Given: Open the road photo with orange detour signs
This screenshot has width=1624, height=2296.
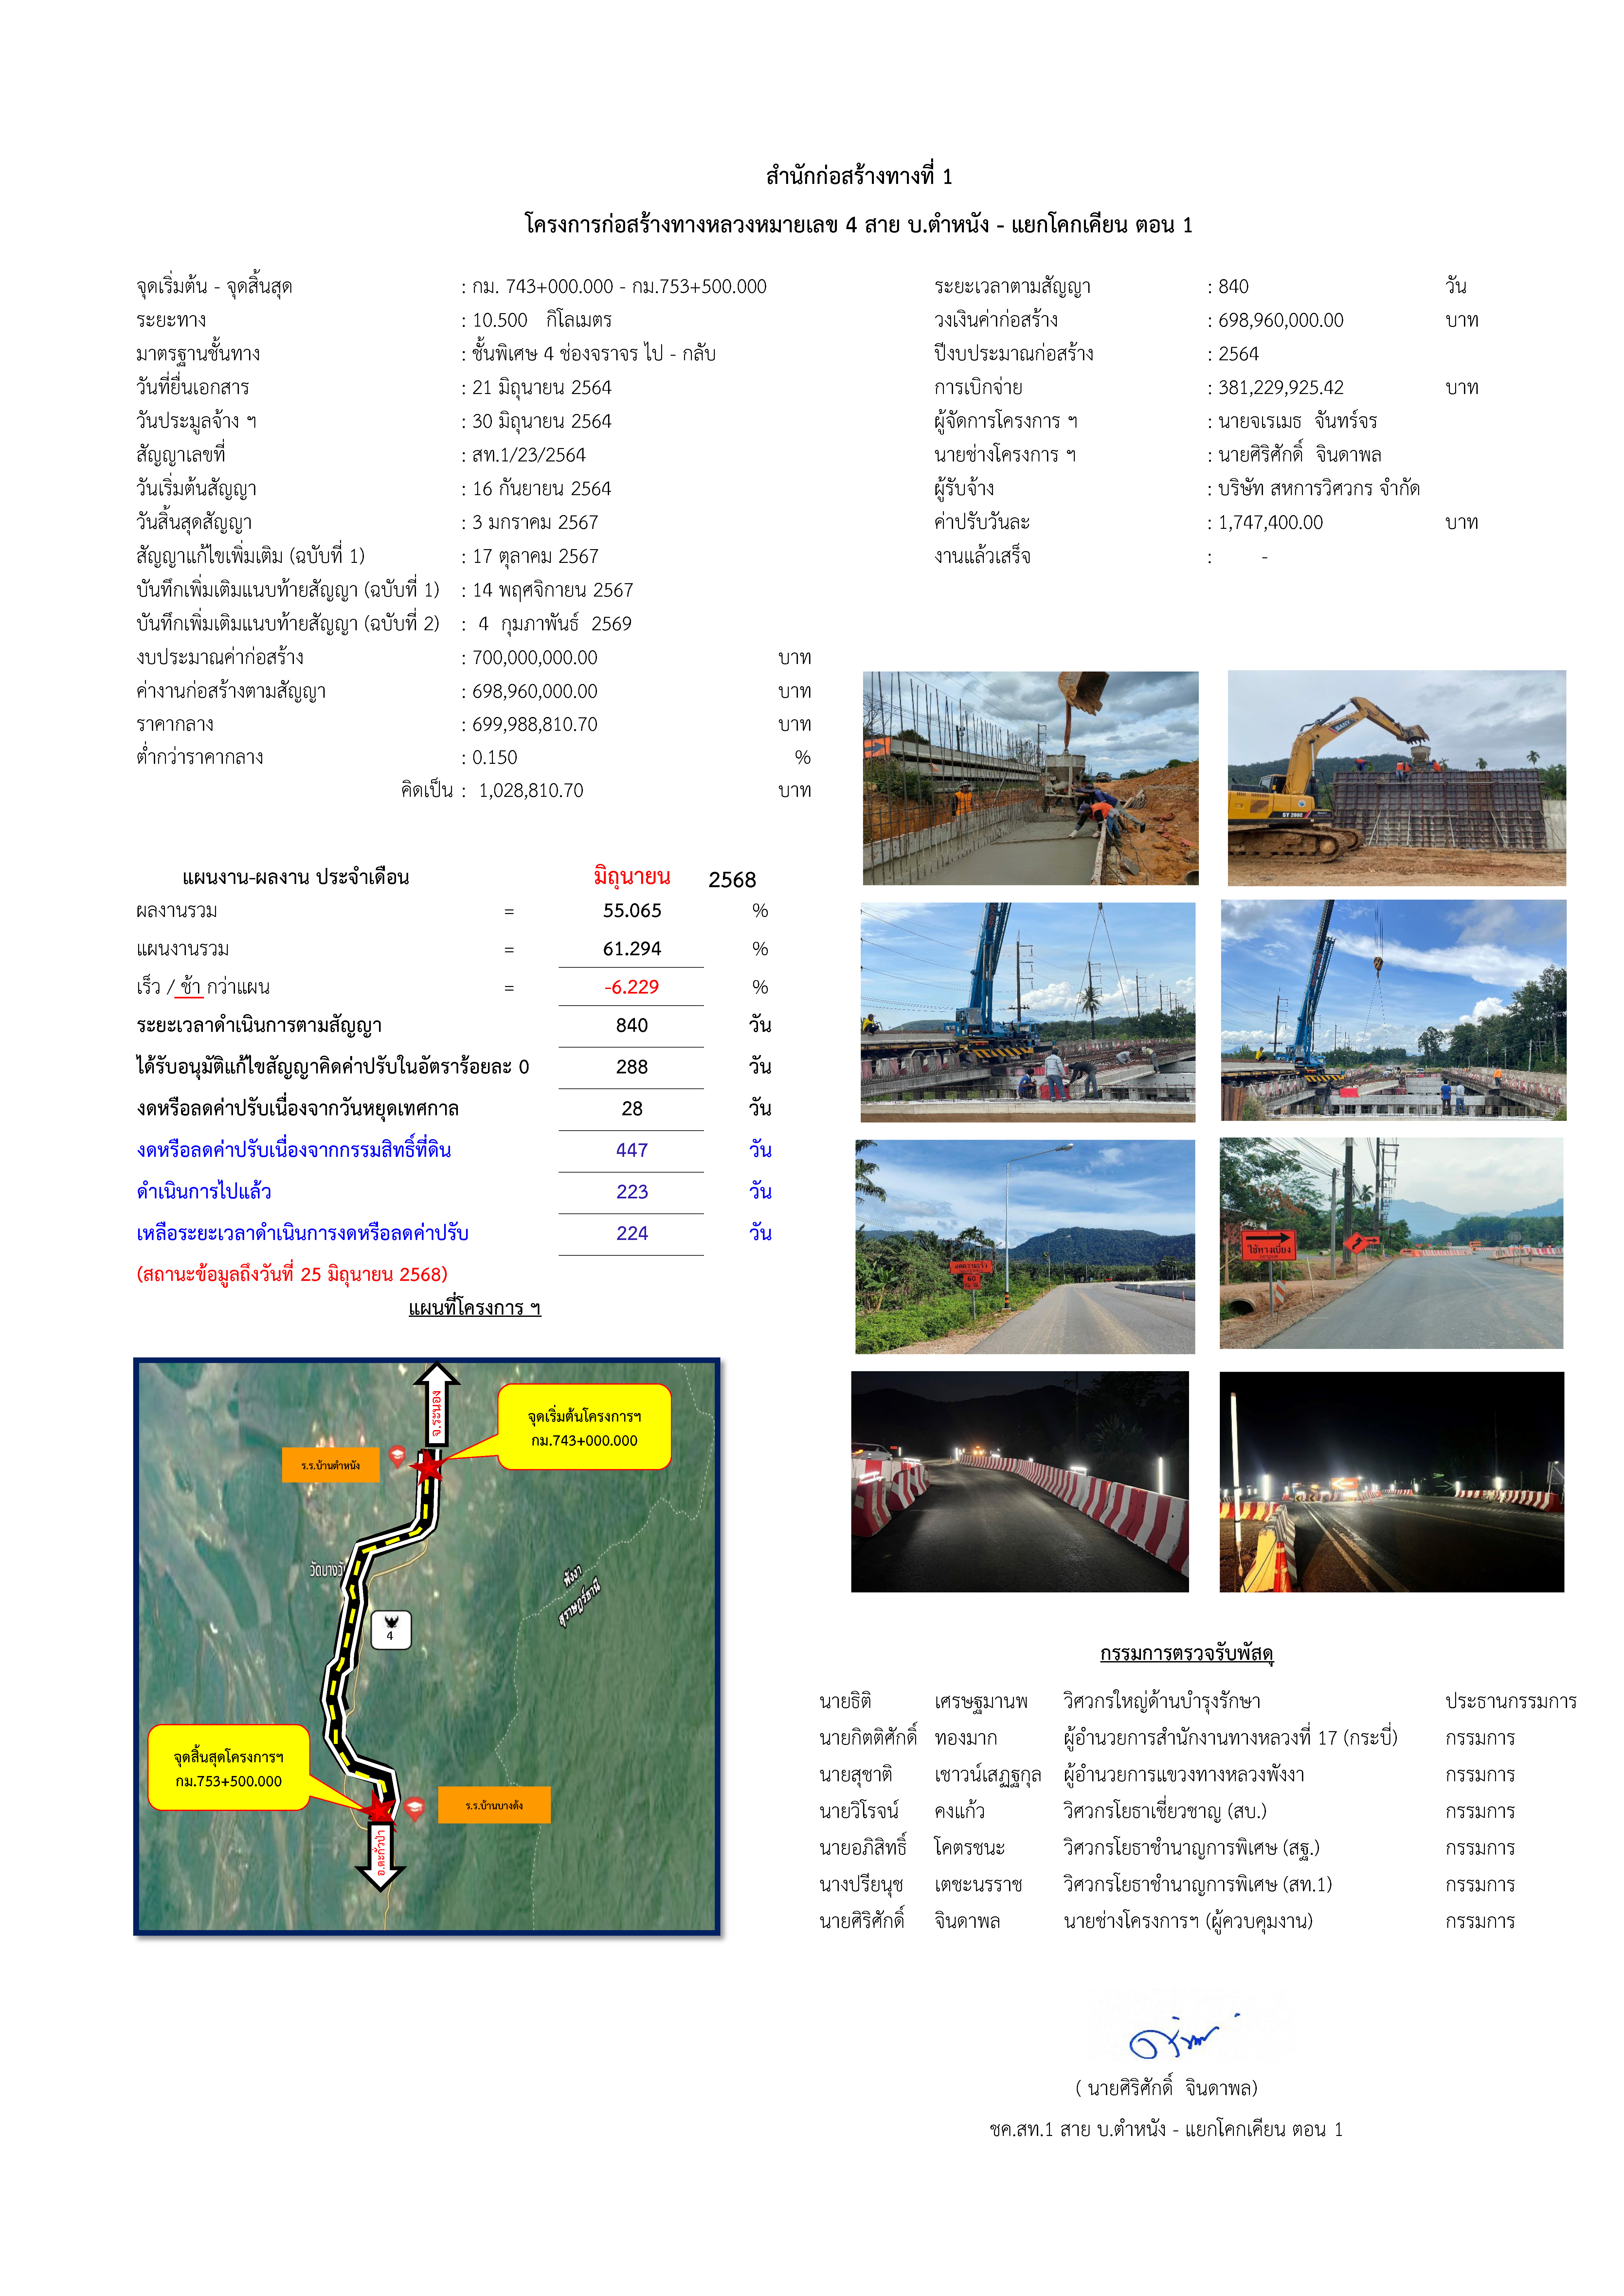Looking at the screenshot, I should point(1391,1243).
